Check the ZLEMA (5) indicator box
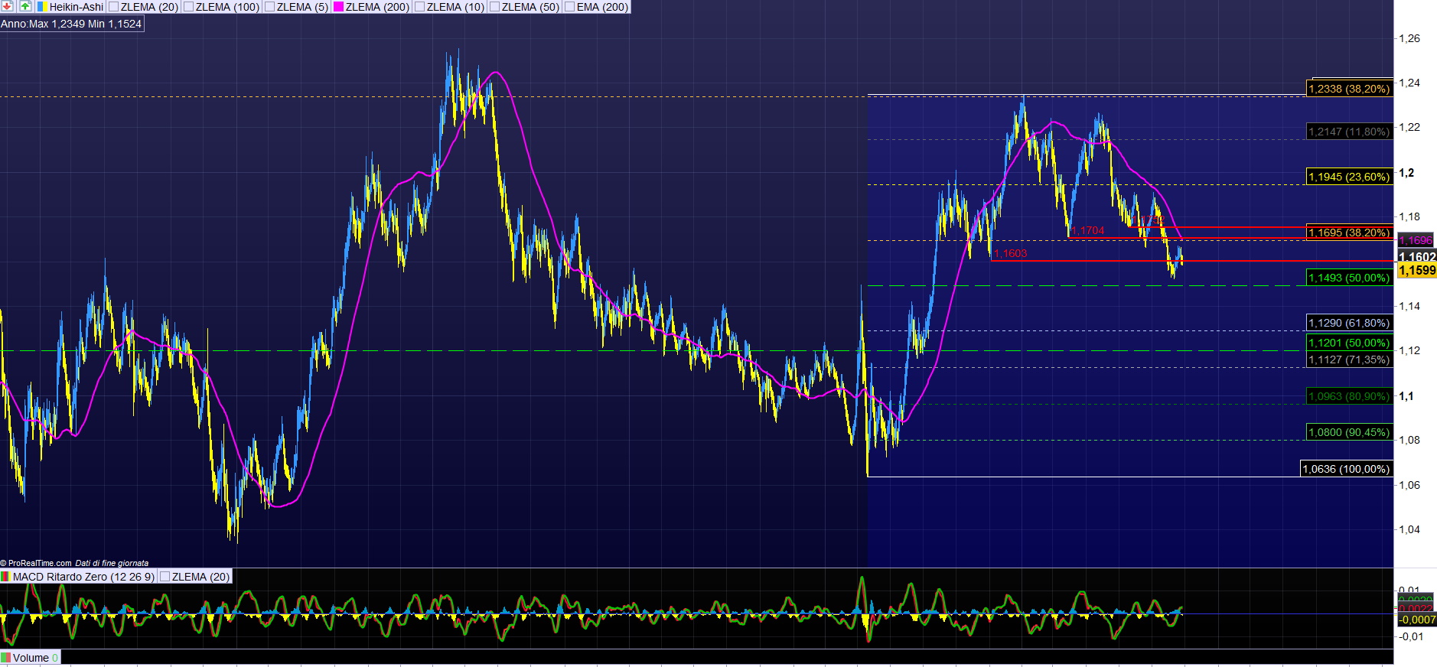This screenshot has height=667, width=1437. point(270,7)
